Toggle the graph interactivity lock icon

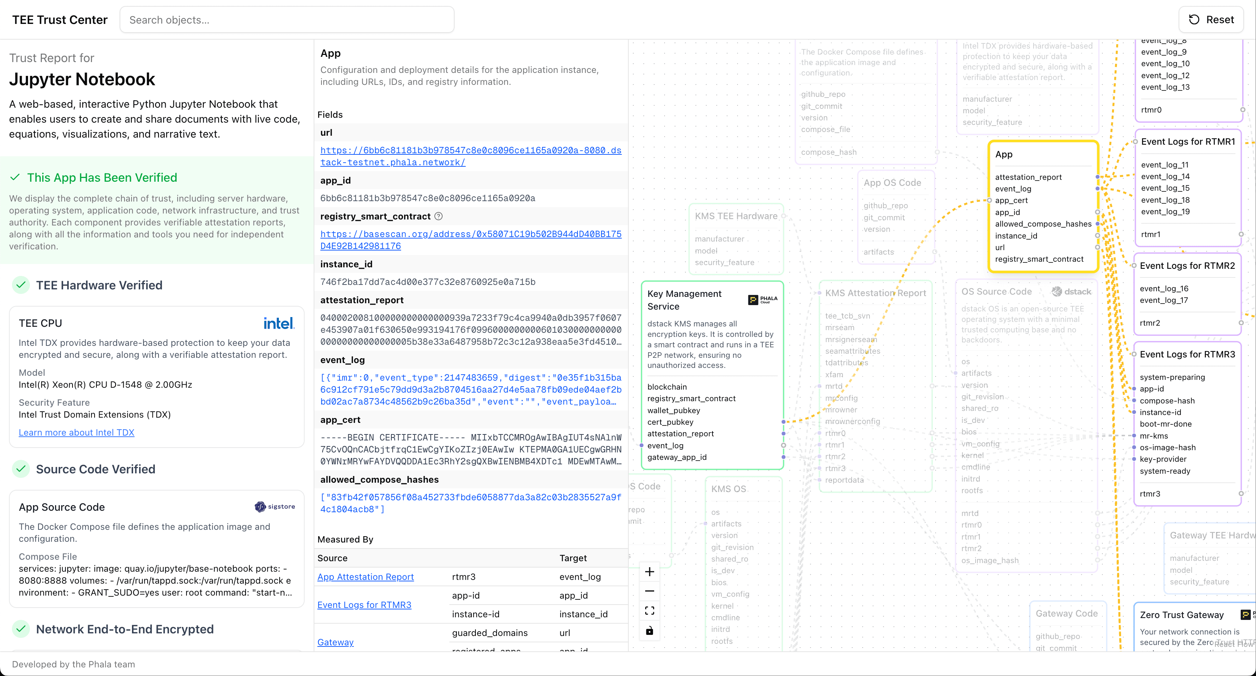(649, 631)
